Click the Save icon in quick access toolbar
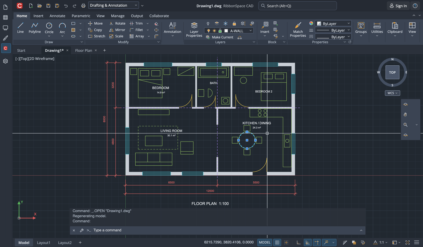This screenshot has width=423, height=247. click(48, 6)
